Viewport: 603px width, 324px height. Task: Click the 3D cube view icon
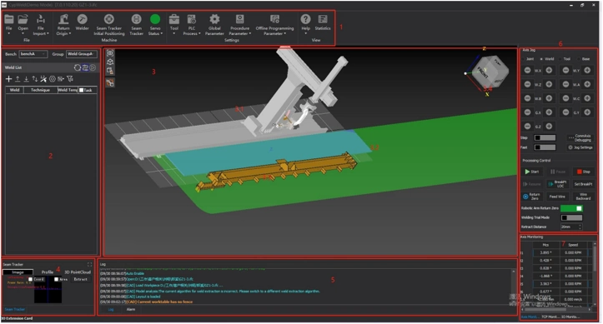click(x=110, y=62)
